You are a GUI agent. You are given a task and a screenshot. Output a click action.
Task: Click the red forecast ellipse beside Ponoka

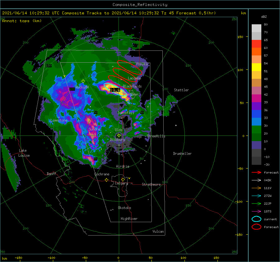[129, 67]
